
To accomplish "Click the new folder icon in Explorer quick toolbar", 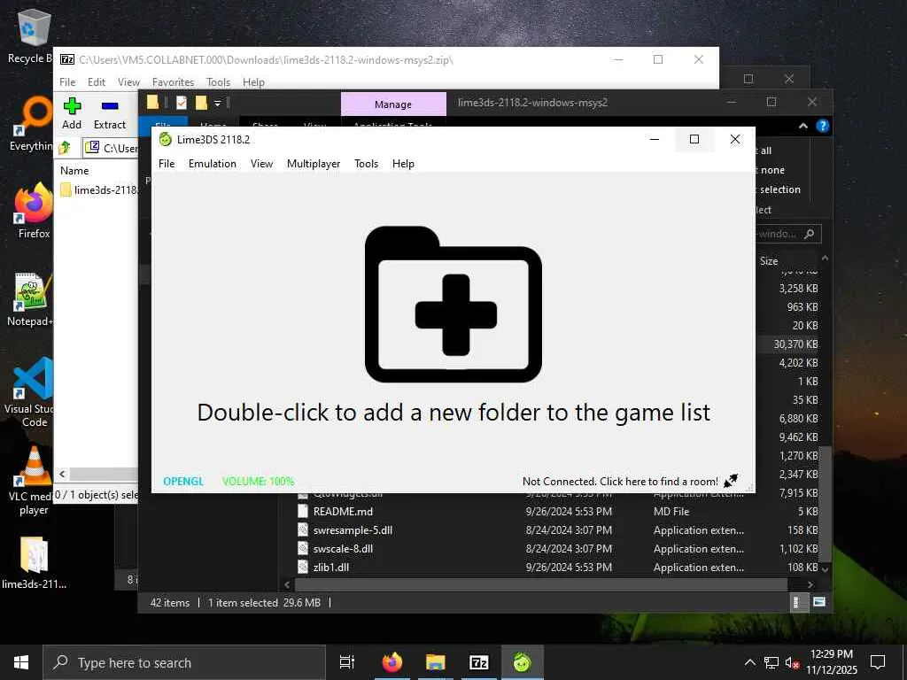I will click(x=201, y=103).
